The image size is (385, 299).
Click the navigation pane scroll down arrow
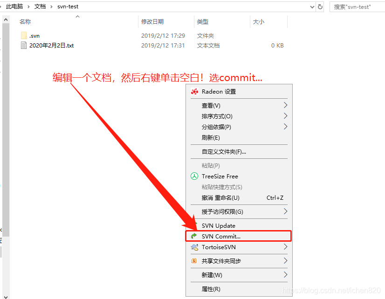coord(6,297)
